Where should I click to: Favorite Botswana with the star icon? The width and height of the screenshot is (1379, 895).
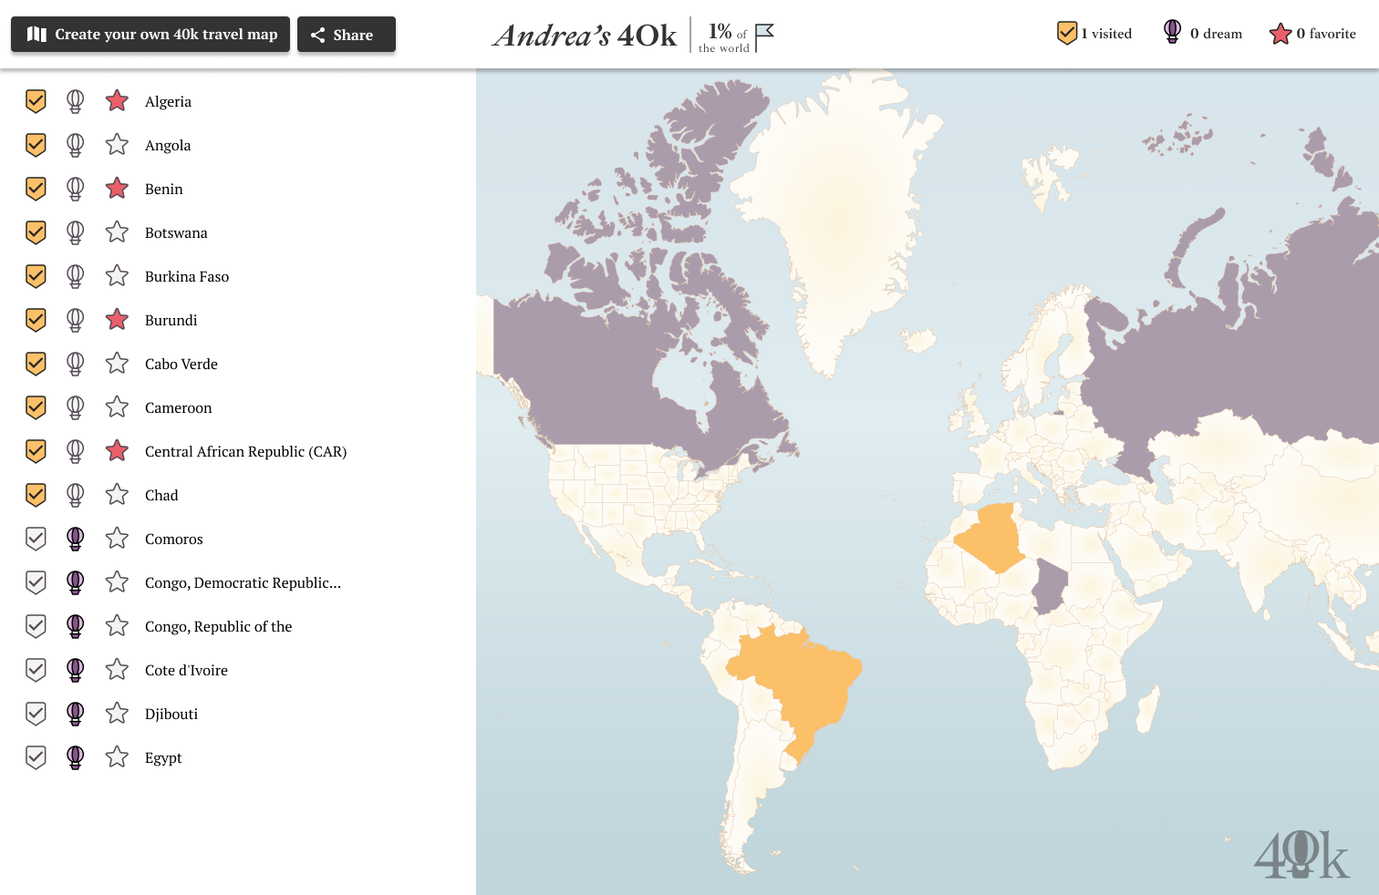(x=117, y=231)
